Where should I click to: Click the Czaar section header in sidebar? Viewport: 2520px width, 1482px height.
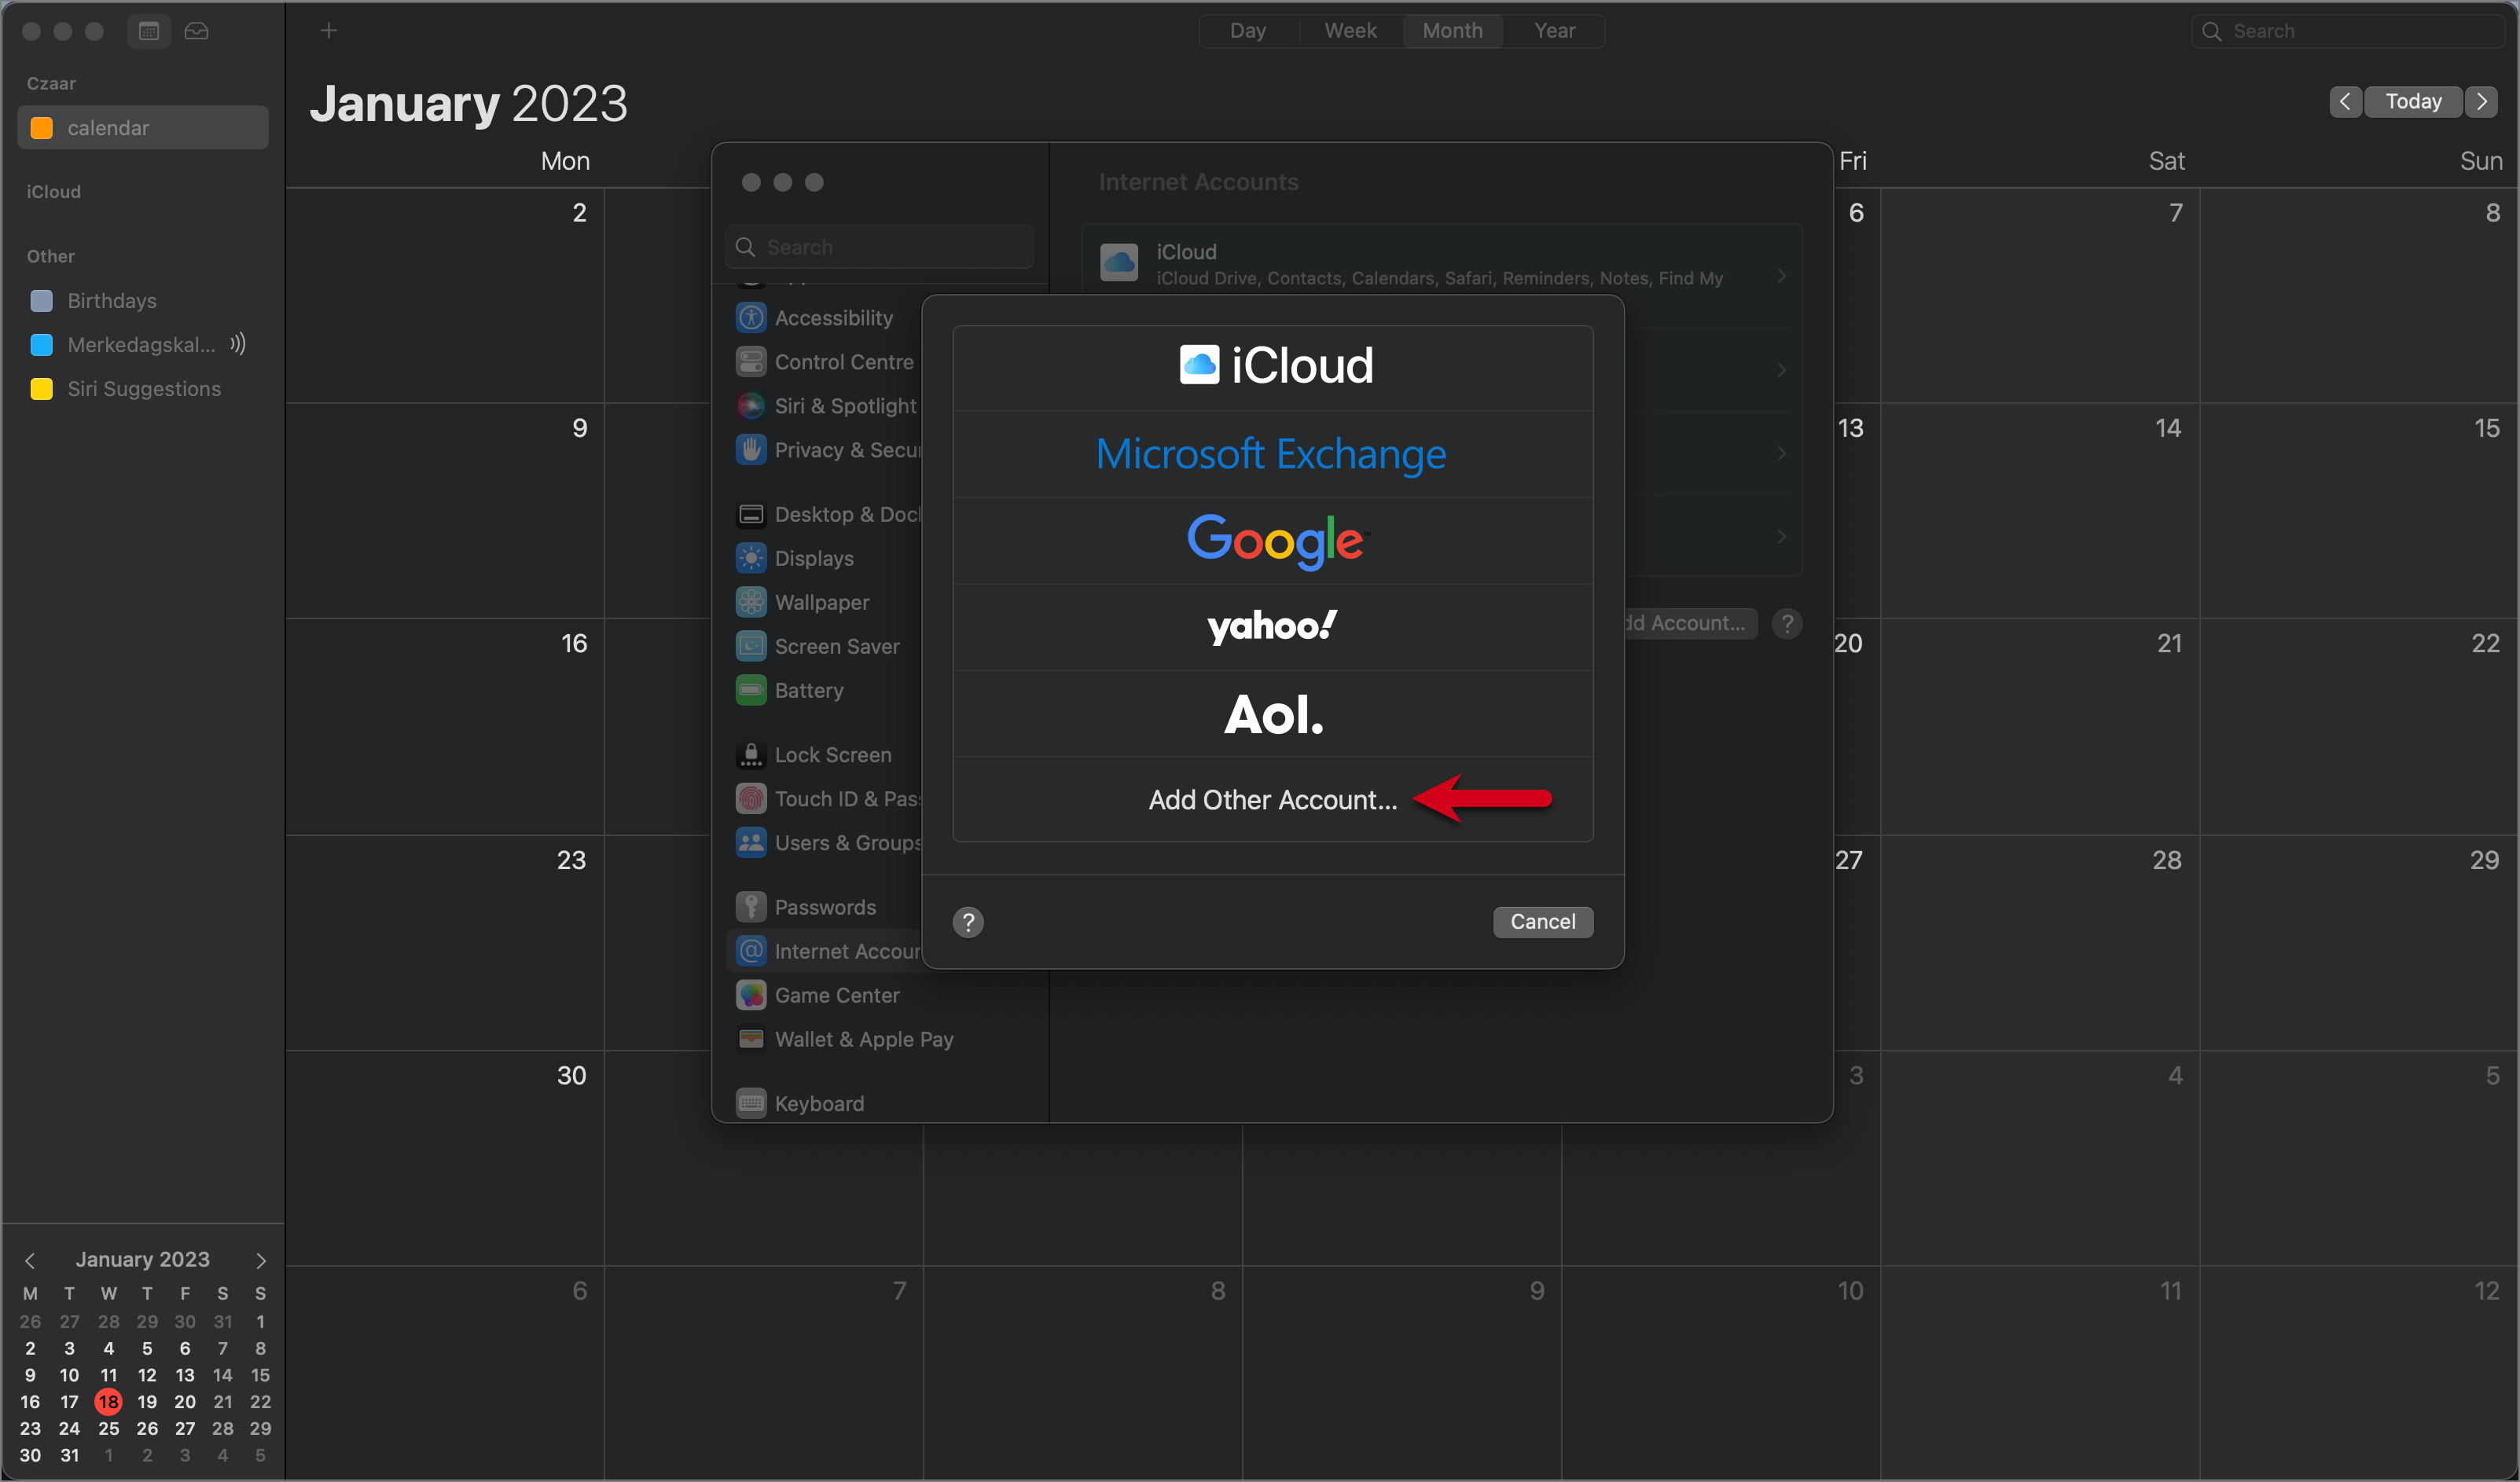point(51,84)
